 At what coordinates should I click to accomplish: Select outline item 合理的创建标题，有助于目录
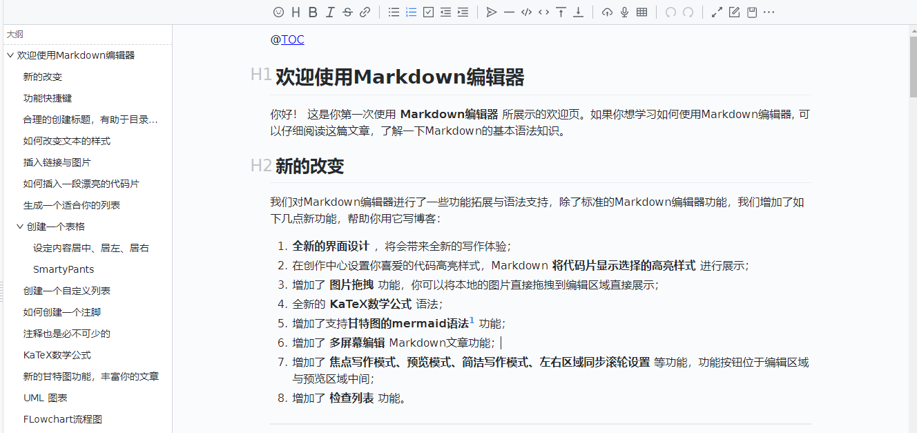[90, 119]
